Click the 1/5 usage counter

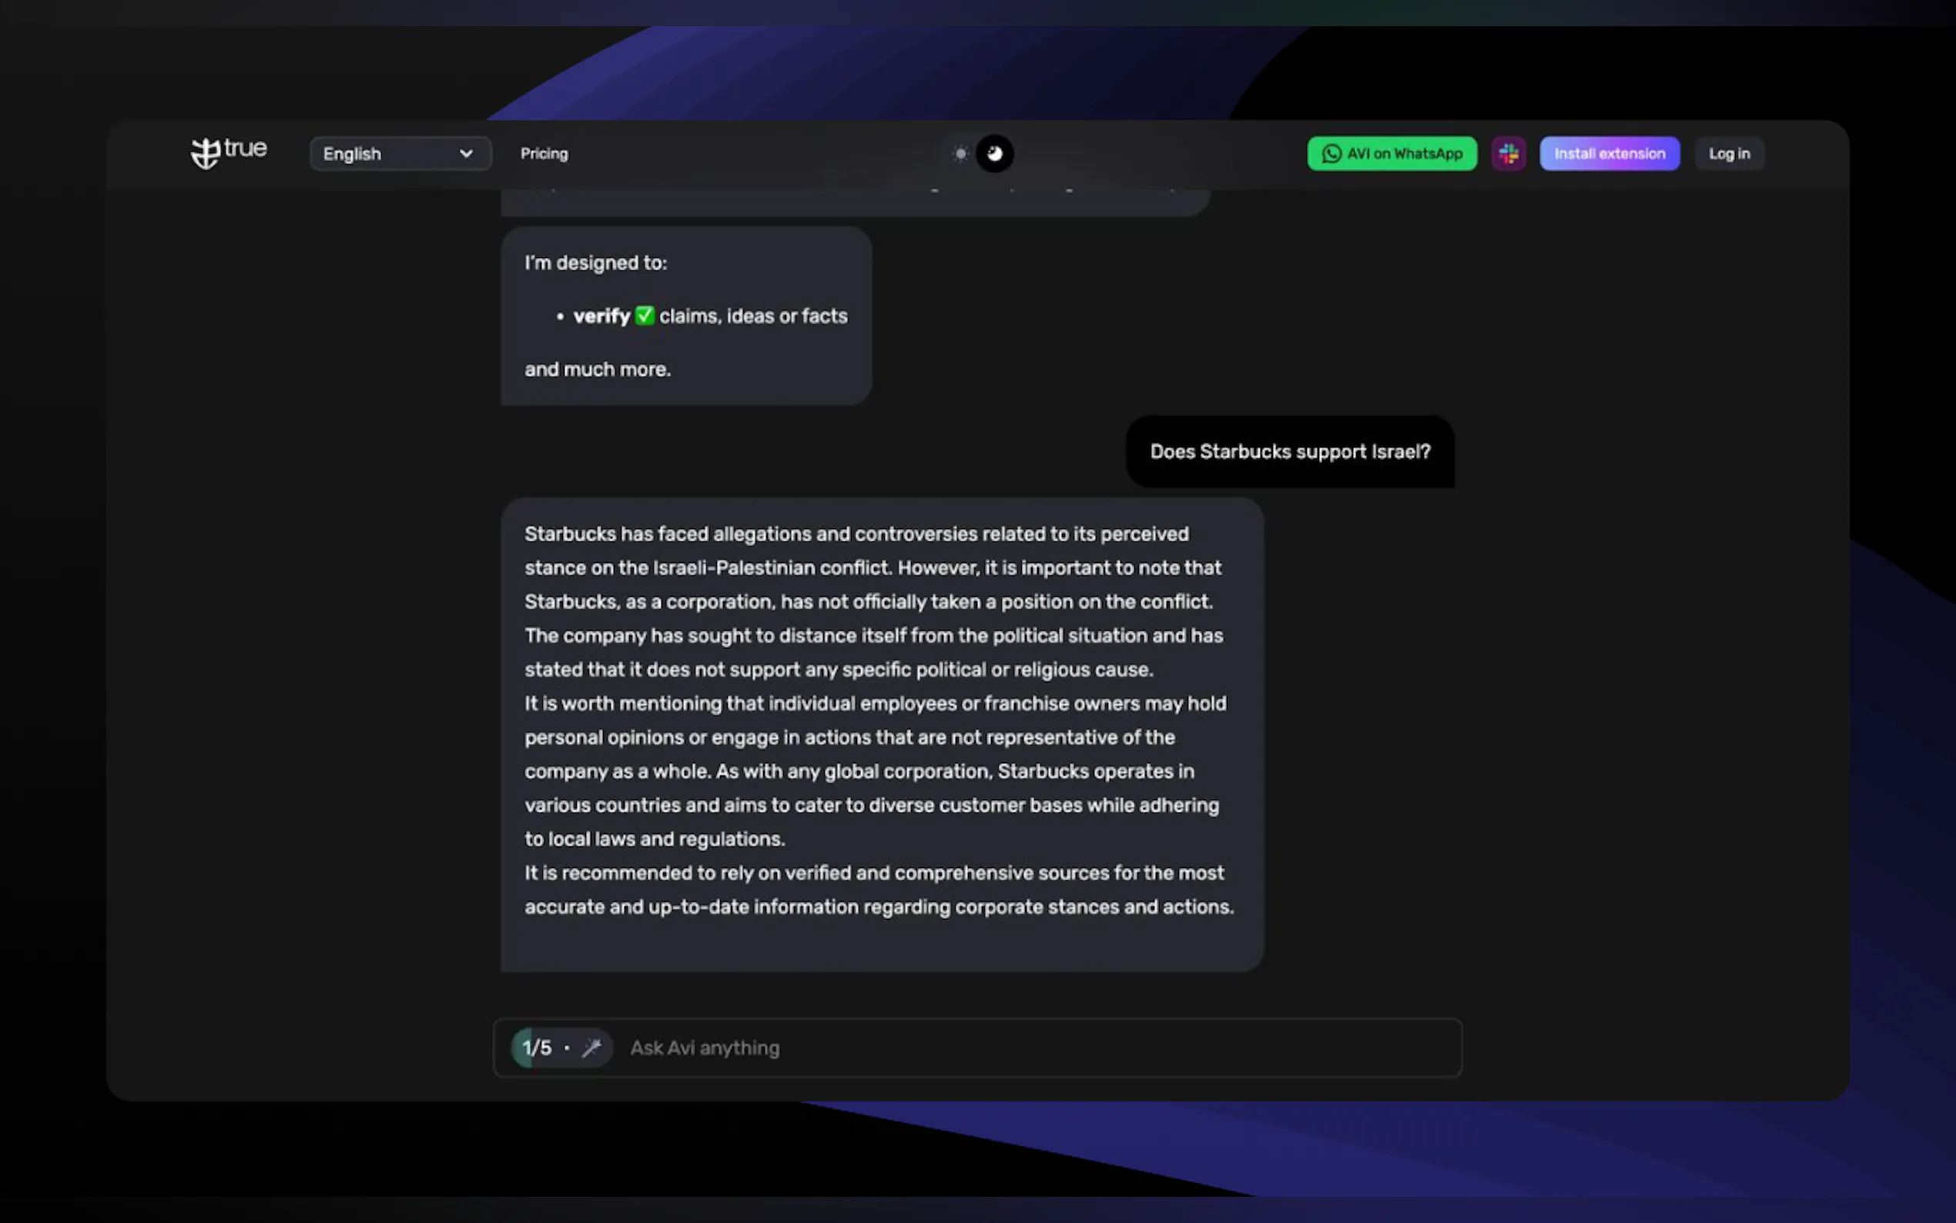(x=537, y=1047)
